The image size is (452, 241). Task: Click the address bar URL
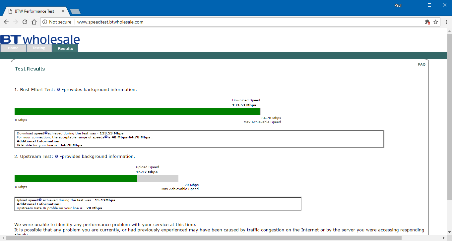pyautogui.click(x=110, y=22)
